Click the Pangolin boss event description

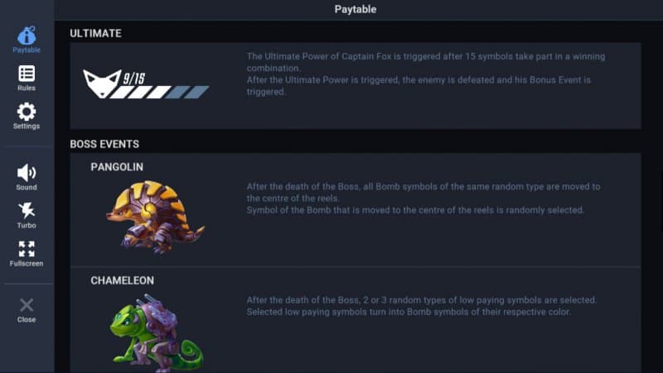423,198
